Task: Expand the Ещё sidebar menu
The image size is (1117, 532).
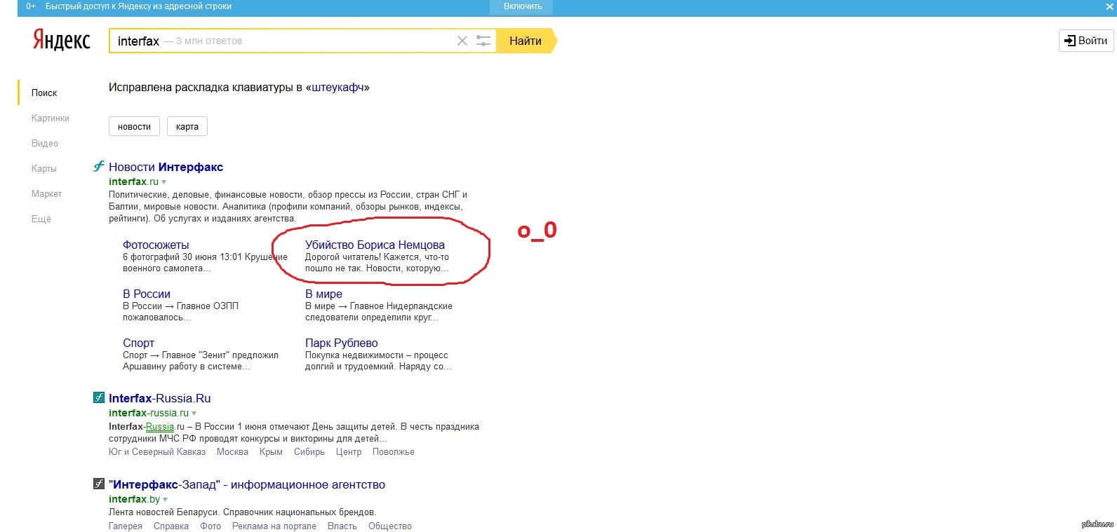Action: click(41, 219)
